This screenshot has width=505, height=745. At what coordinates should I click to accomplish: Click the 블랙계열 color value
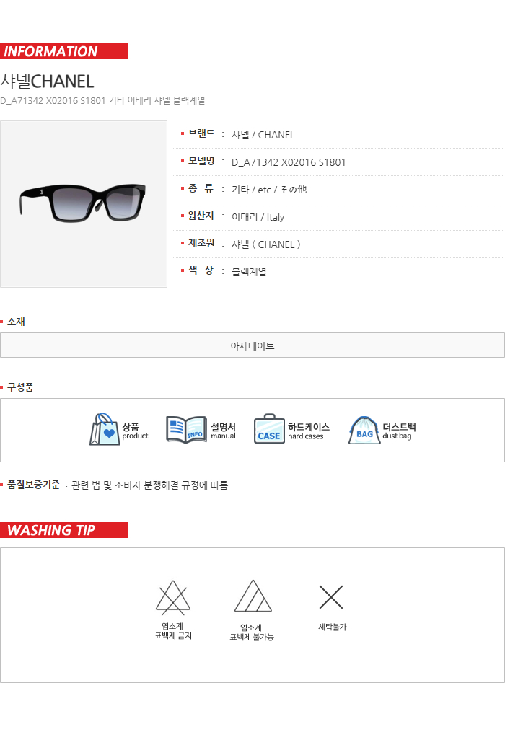(x=249, y=272)
